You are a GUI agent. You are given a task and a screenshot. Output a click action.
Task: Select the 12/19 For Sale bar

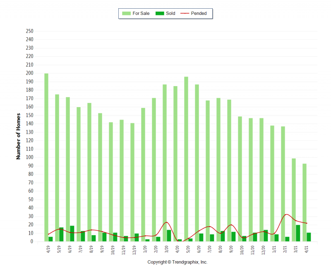132,182
